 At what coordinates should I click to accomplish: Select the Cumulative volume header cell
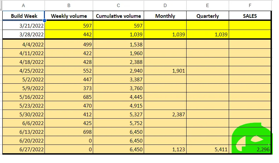[118, 16]
